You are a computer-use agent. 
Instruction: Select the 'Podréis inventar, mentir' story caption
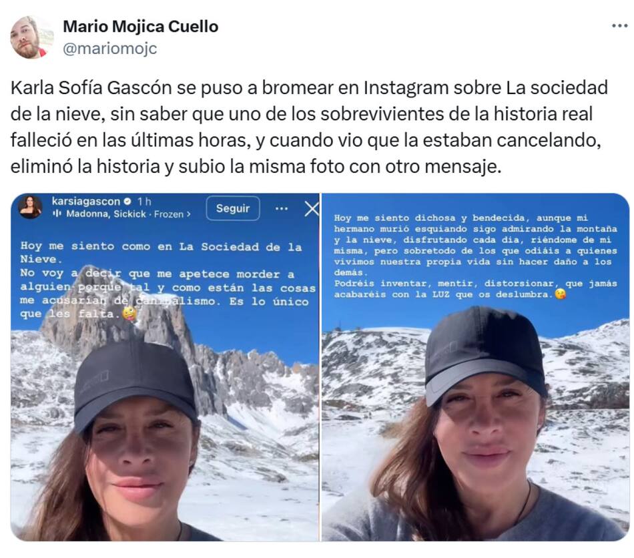click(x=475, y=289)
